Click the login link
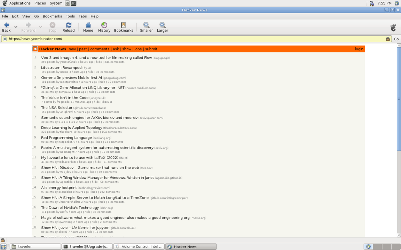The width and height of the screenshot is (401, 250). click(359, 49)
